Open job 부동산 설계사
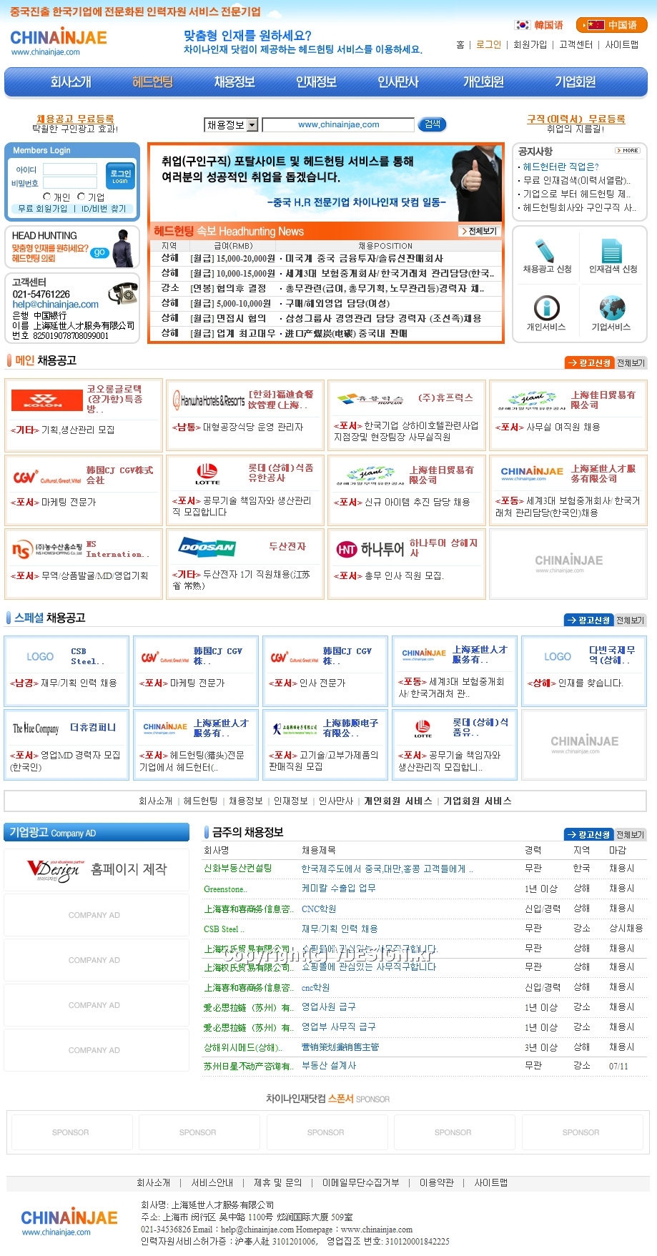Image resolution: width=657 pixels, height=1256 pixels. (329, 1065)
